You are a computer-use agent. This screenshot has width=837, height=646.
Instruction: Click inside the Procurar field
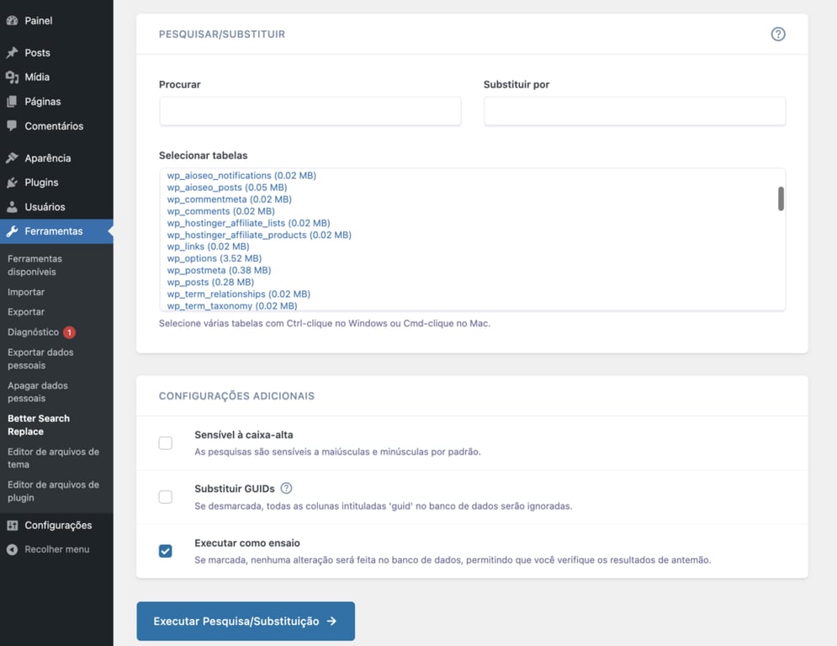point(310,111)
